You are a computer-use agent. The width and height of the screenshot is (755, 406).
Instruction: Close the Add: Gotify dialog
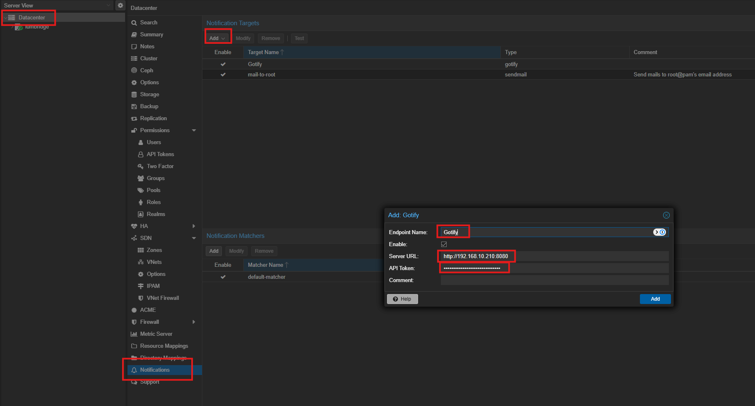click(x=666, y=215)
